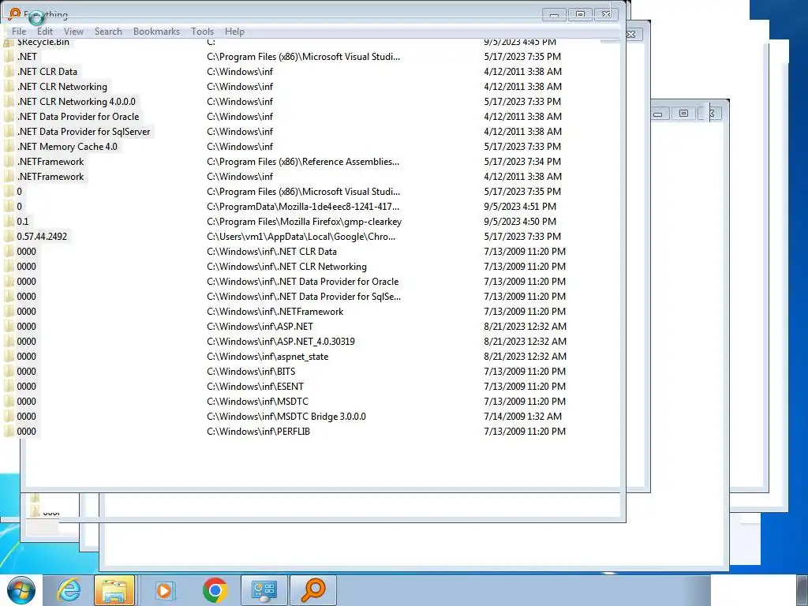Image resolution: width=808 pixels, height=606 pixels.
Task: Click path C:\Program Files\Mozilla Firefox\gmp-clearkey
Action: tap(304, 222)
